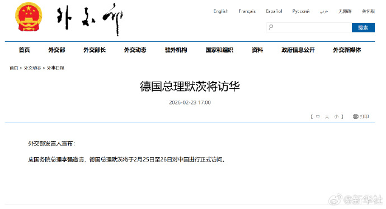Go to 首页 in the breadcrumb
The width and height of the screenshot is (386, 209).
[x=14, y=68]
